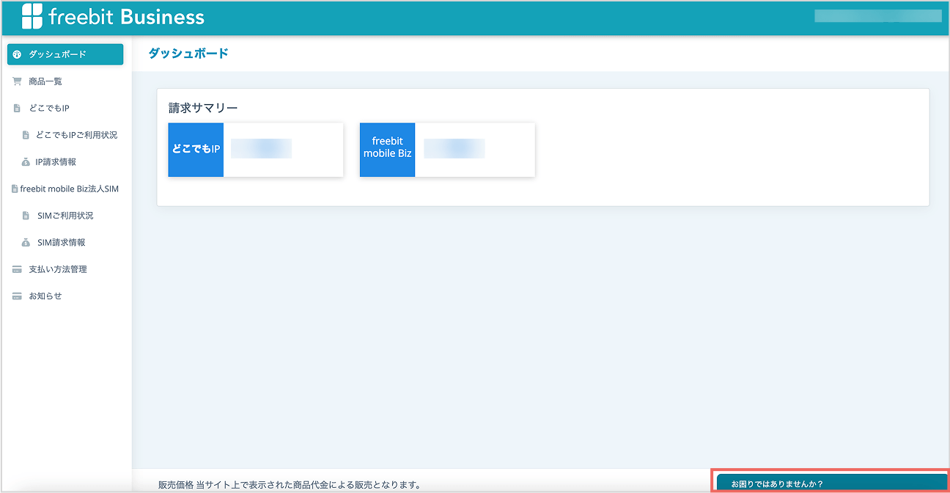Click the blurred amount beside どこでもIP tile
The width and height of the screenshot is (950, 493).
pos(262,149)
